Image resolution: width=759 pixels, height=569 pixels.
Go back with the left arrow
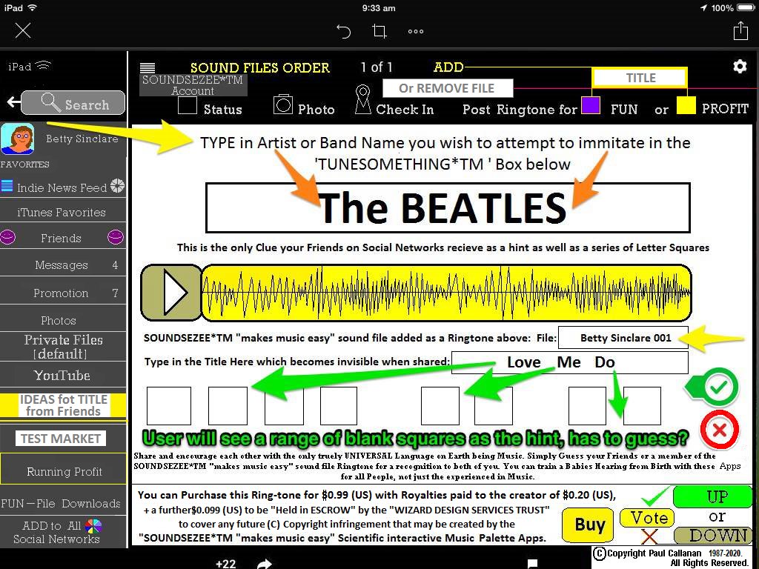click(x=13, y=102)
